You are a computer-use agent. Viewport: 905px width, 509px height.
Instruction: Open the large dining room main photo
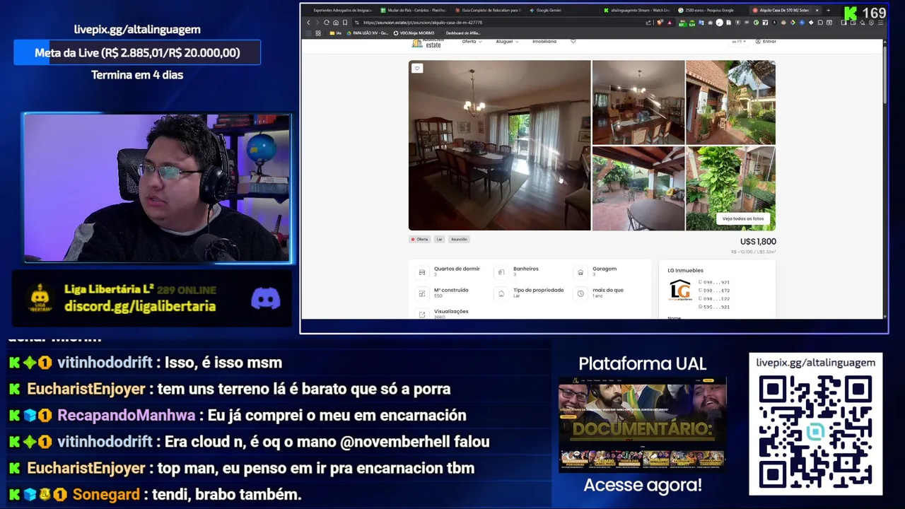[499, 146]
